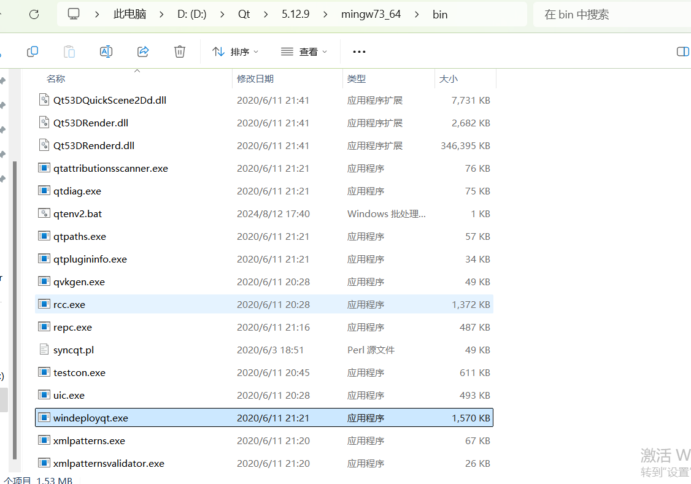Click the icon of Qt53DQuickScene2Dd.dll
691x484 pixels.
pos(44,99)
